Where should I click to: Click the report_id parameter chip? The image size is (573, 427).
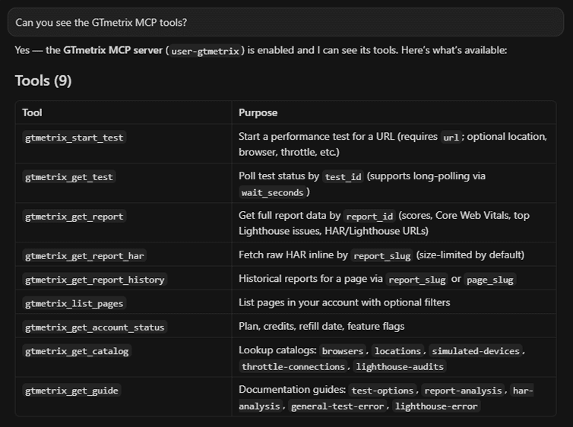click(x=369, y=217)
